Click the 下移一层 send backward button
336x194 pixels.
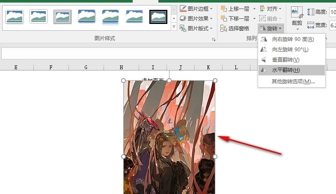point(236,19)
